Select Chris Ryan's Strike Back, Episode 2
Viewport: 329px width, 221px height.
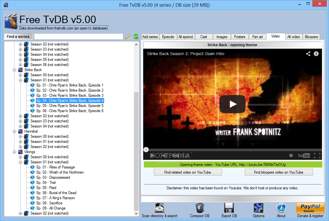point(70,90)
